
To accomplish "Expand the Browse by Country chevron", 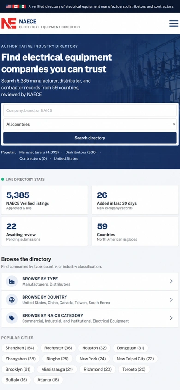I will click(x=171, y=300).
